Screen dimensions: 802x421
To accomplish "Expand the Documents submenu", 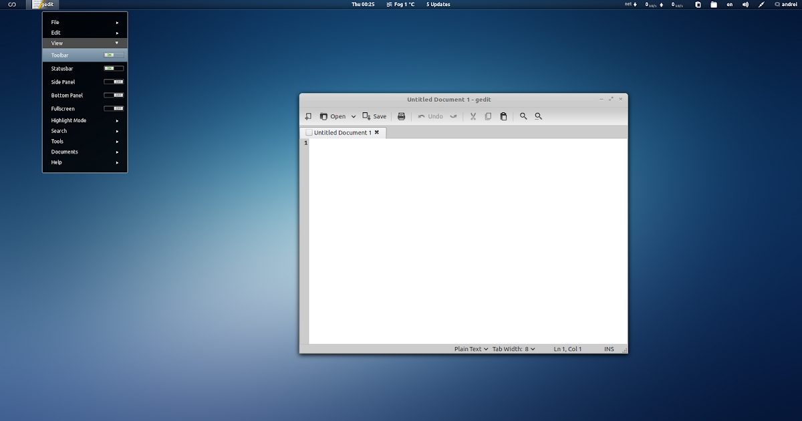I will tap(64, 152).
